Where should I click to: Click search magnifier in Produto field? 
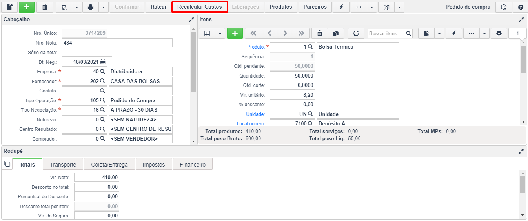310,47
